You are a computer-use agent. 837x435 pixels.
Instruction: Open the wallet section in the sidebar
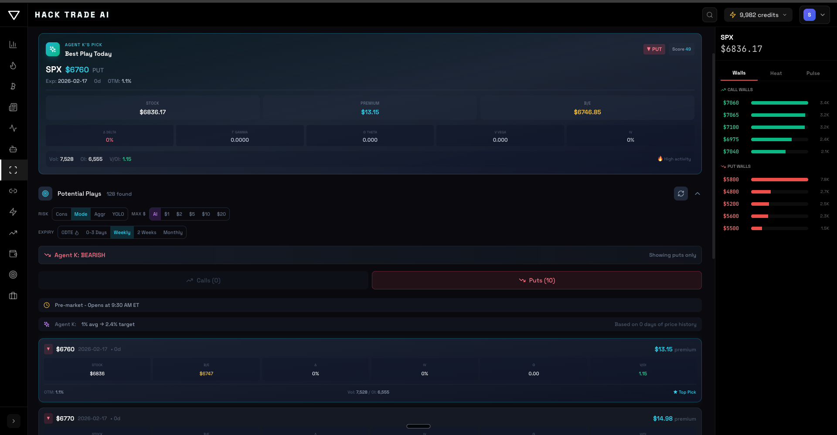pyautogui.click(x=13, y=254)
